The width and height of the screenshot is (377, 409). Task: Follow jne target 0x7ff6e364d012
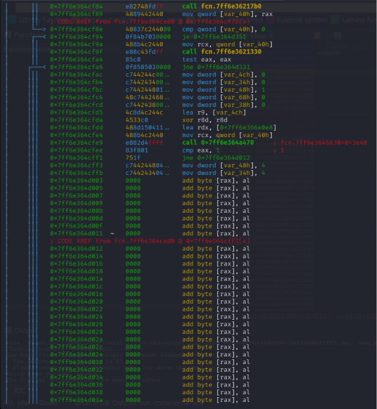pos(224,158)
